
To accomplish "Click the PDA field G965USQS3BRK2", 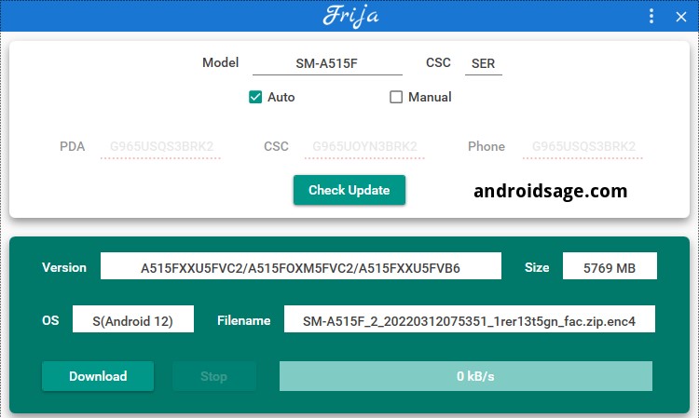I will (161, 147).
